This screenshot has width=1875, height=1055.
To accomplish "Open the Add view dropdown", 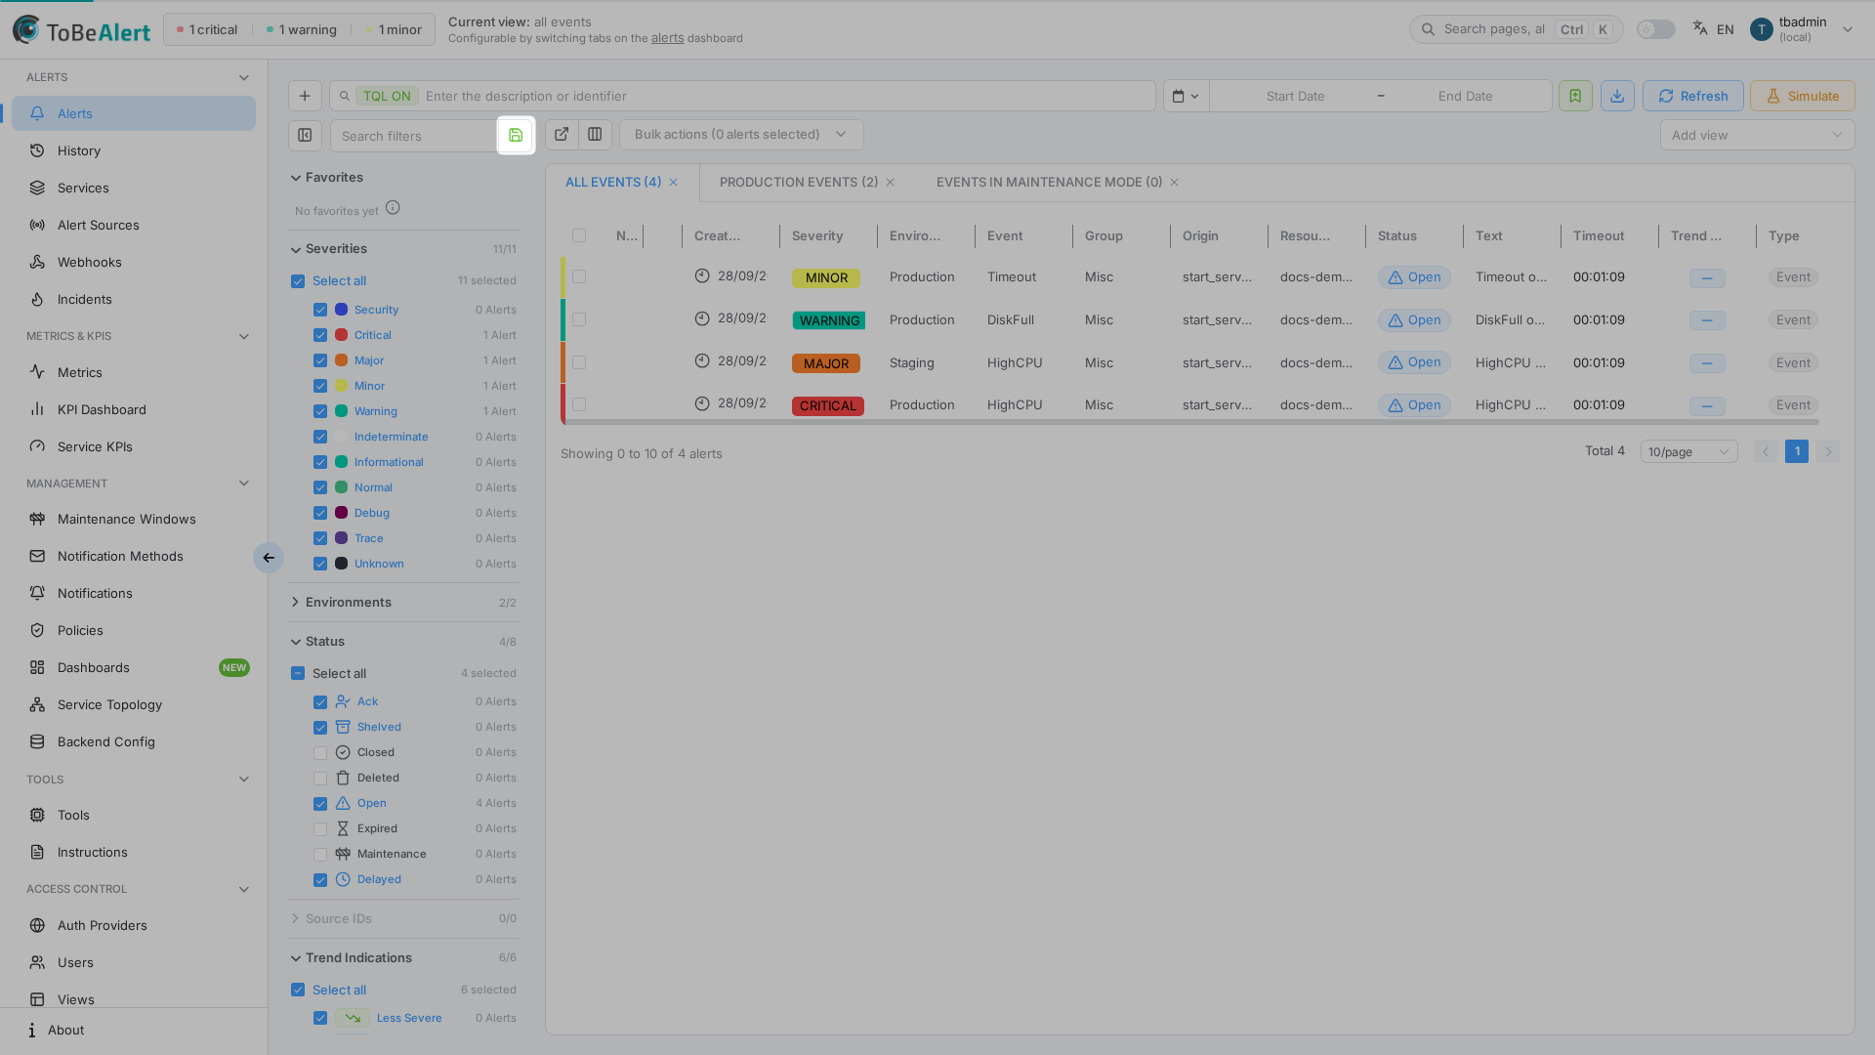I will [1757, 135].
